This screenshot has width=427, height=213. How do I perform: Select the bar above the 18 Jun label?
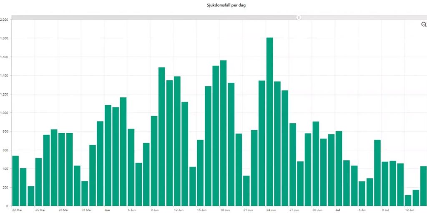click(x=224, y=133)
